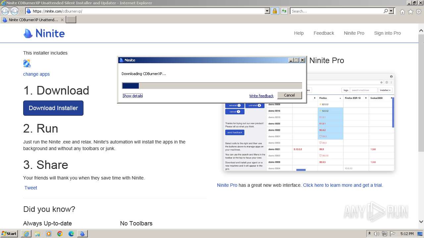Click the CDBurnerXP download progress bar
The image size is (424, 238).
[x=212, y=86]
